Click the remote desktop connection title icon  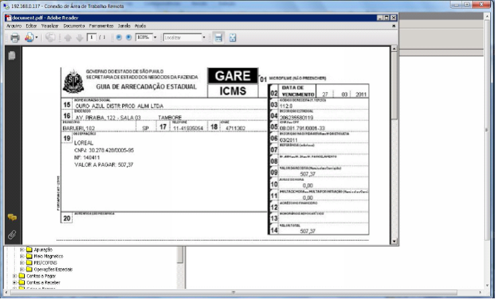tap(6, 6)
